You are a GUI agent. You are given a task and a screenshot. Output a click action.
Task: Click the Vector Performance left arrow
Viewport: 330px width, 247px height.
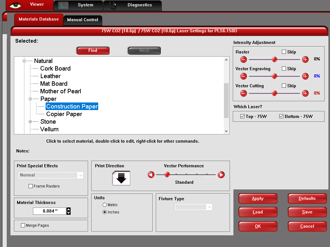click(x=151, y=175)
